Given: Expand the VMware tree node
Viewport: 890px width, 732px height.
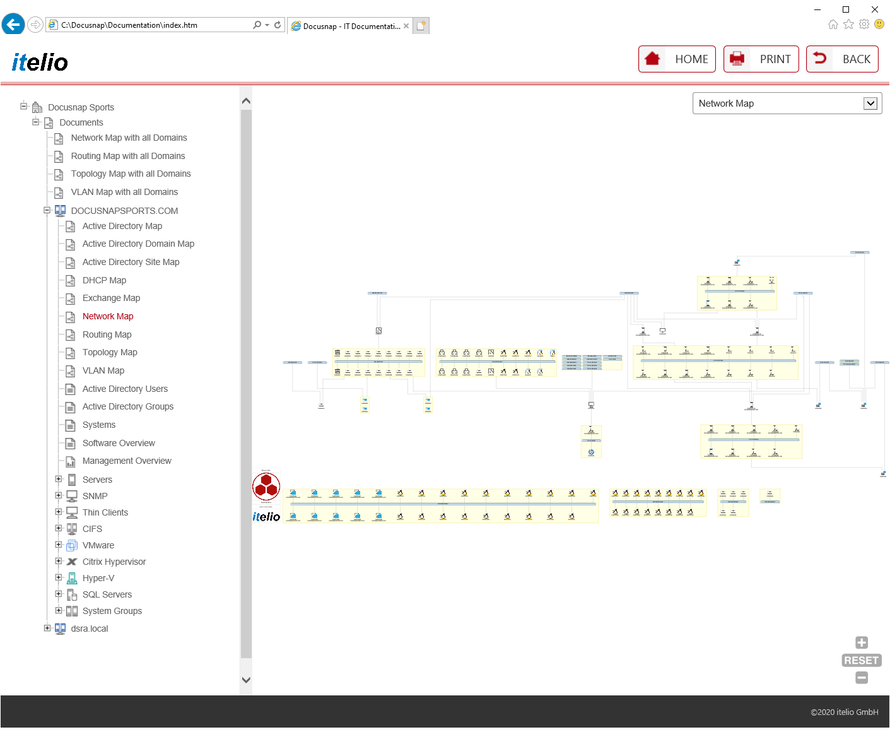Looking at the screenshot, I should click(x=59, y=545).
